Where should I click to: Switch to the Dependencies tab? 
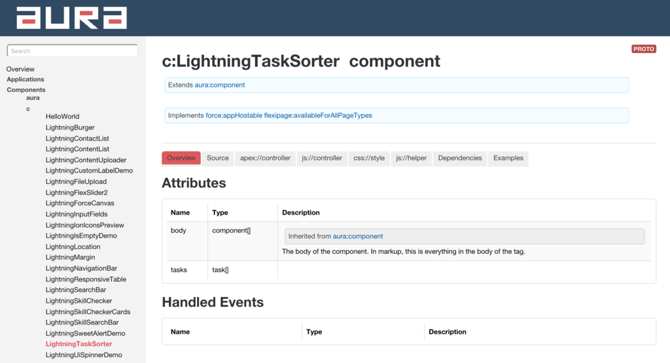(460, 158)
